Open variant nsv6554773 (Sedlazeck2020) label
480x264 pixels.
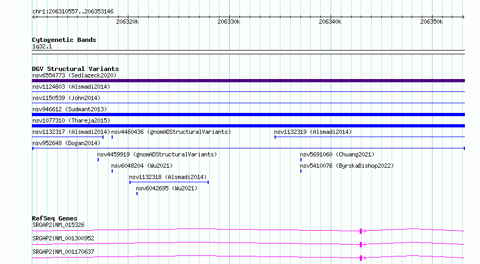pyautogui.click(x=74, y=75)
